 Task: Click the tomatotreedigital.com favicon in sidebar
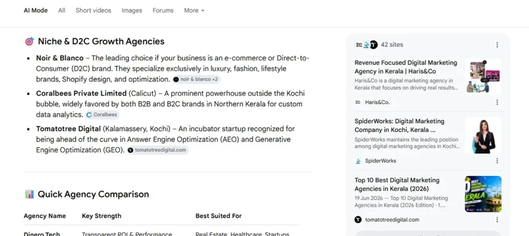coord(358,220)
